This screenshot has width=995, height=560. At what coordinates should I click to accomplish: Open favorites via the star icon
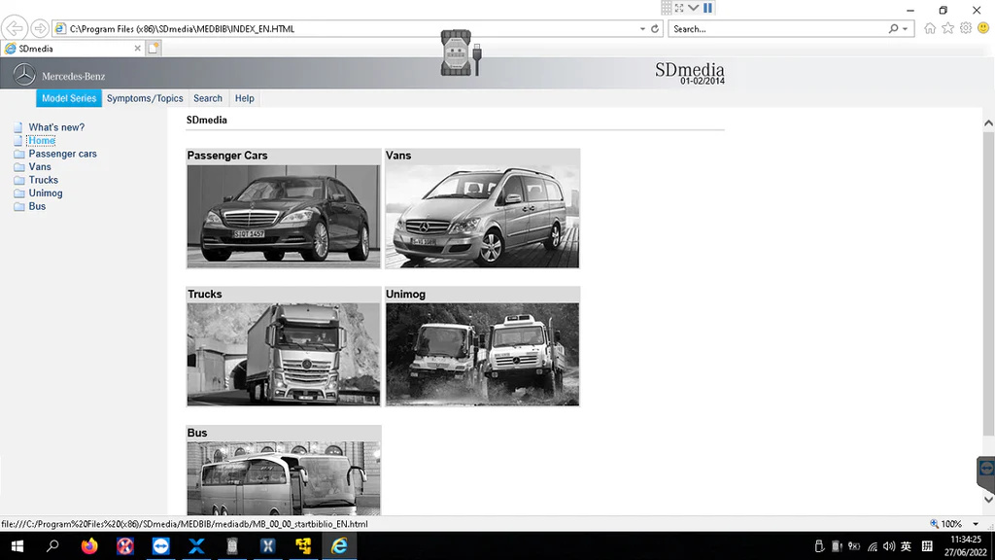point(948,28)
